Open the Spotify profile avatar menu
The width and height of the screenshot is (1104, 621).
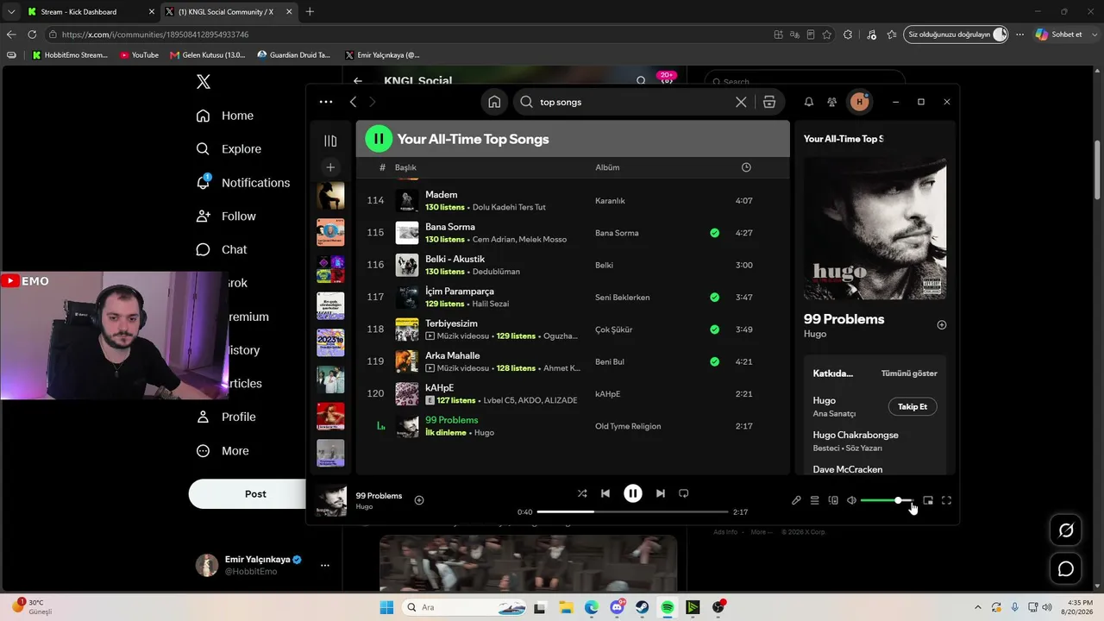(859, 102)
